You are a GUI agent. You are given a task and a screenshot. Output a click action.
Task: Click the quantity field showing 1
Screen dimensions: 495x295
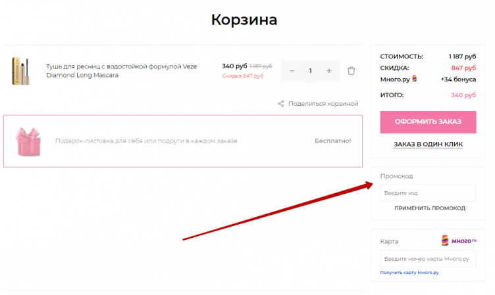(310, 71)
